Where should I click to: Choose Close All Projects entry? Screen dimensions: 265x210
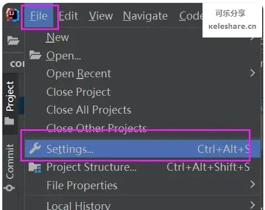click(x=89, y=110)
